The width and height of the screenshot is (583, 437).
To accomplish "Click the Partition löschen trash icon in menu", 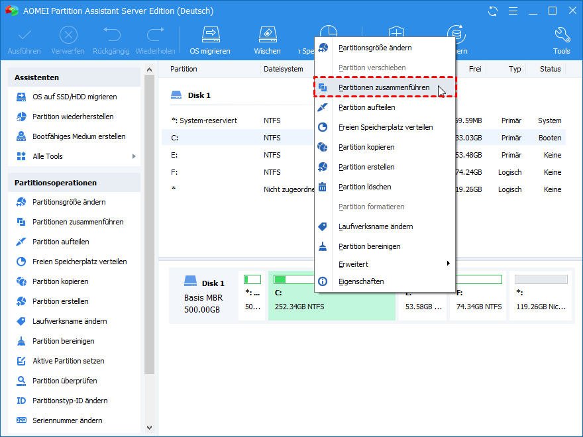I will coord(323,187).
